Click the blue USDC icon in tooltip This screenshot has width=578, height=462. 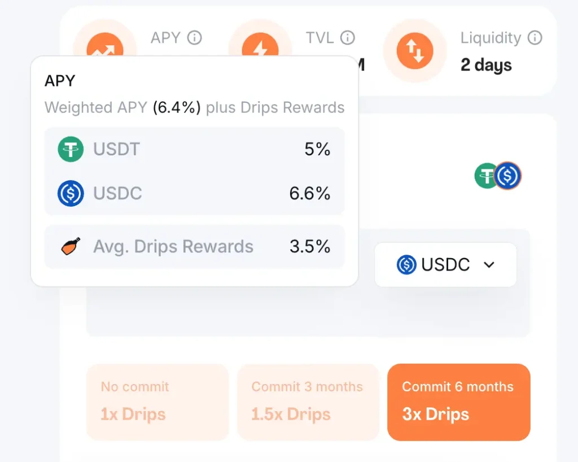click(x=71, y=193)
